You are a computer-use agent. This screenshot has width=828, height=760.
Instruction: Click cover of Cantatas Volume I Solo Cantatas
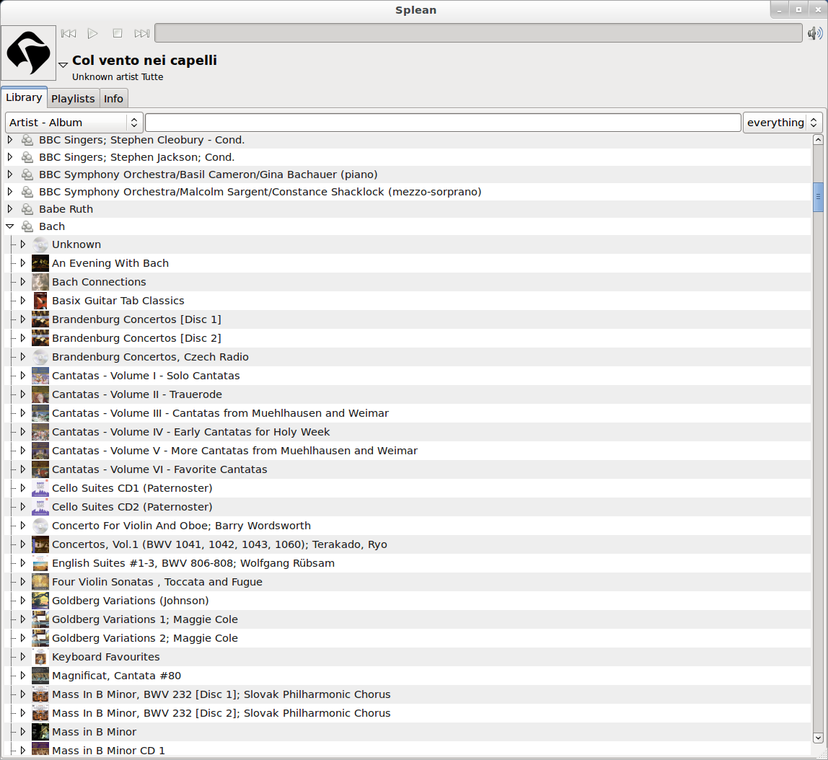point(40,376)
